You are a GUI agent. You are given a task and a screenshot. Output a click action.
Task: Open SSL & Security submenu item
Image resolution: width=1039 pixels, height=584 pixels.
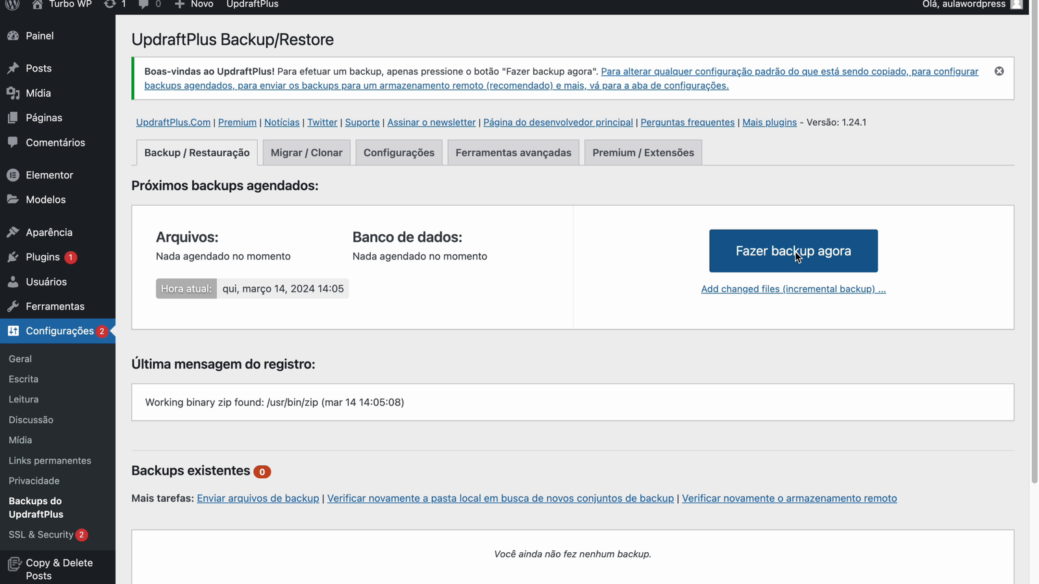(41, 535)
